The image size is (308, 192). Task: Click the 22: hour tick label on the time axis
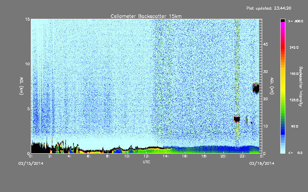tap(243, 156)
